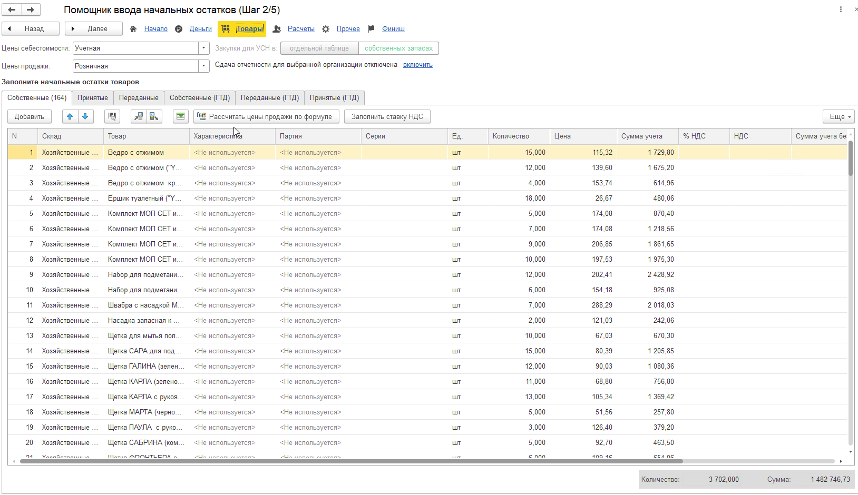Move selected row up with blue arrow
The image size is (858, 495).
point(70,116)
